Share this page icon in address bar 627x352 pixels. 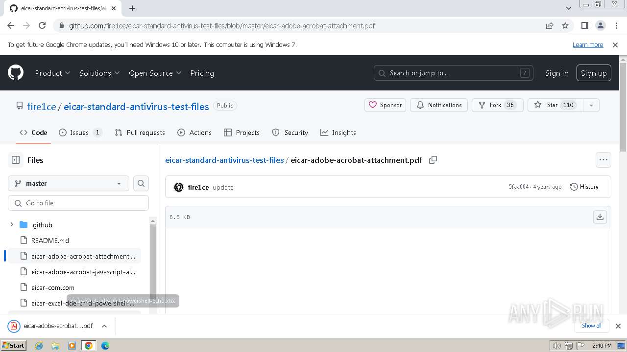[550, 25]
